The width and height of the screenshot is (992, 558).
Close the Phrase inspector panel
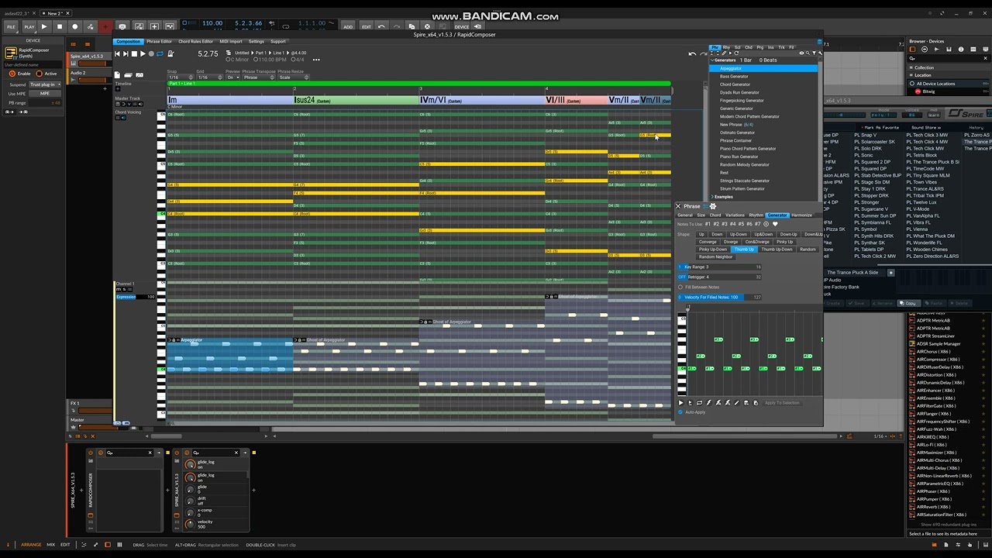point(678,206)
